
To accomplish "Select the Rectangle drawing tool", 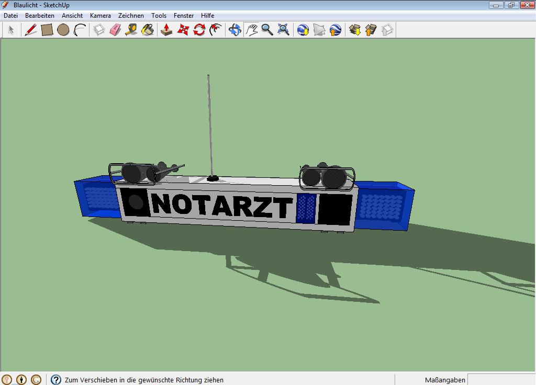I will [x=47, y=30].
